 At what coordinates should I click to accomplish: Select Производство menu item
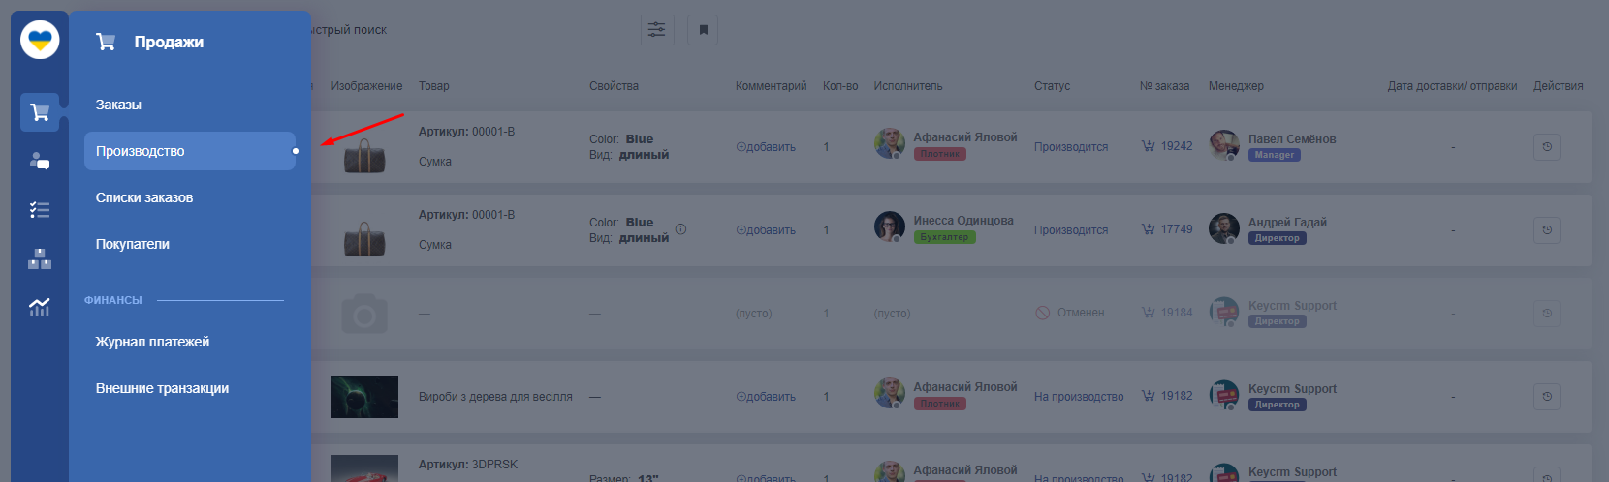pyautogui.click(x=190, y=151)
